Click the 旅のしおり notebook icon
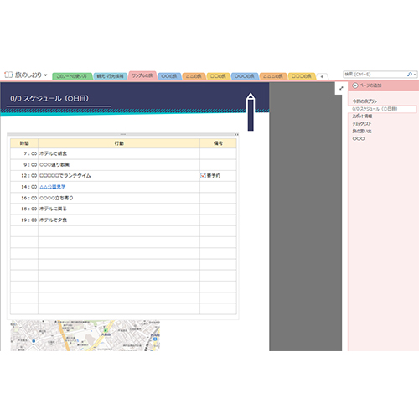The image size is (419, 419). click(x=8, y=75)
